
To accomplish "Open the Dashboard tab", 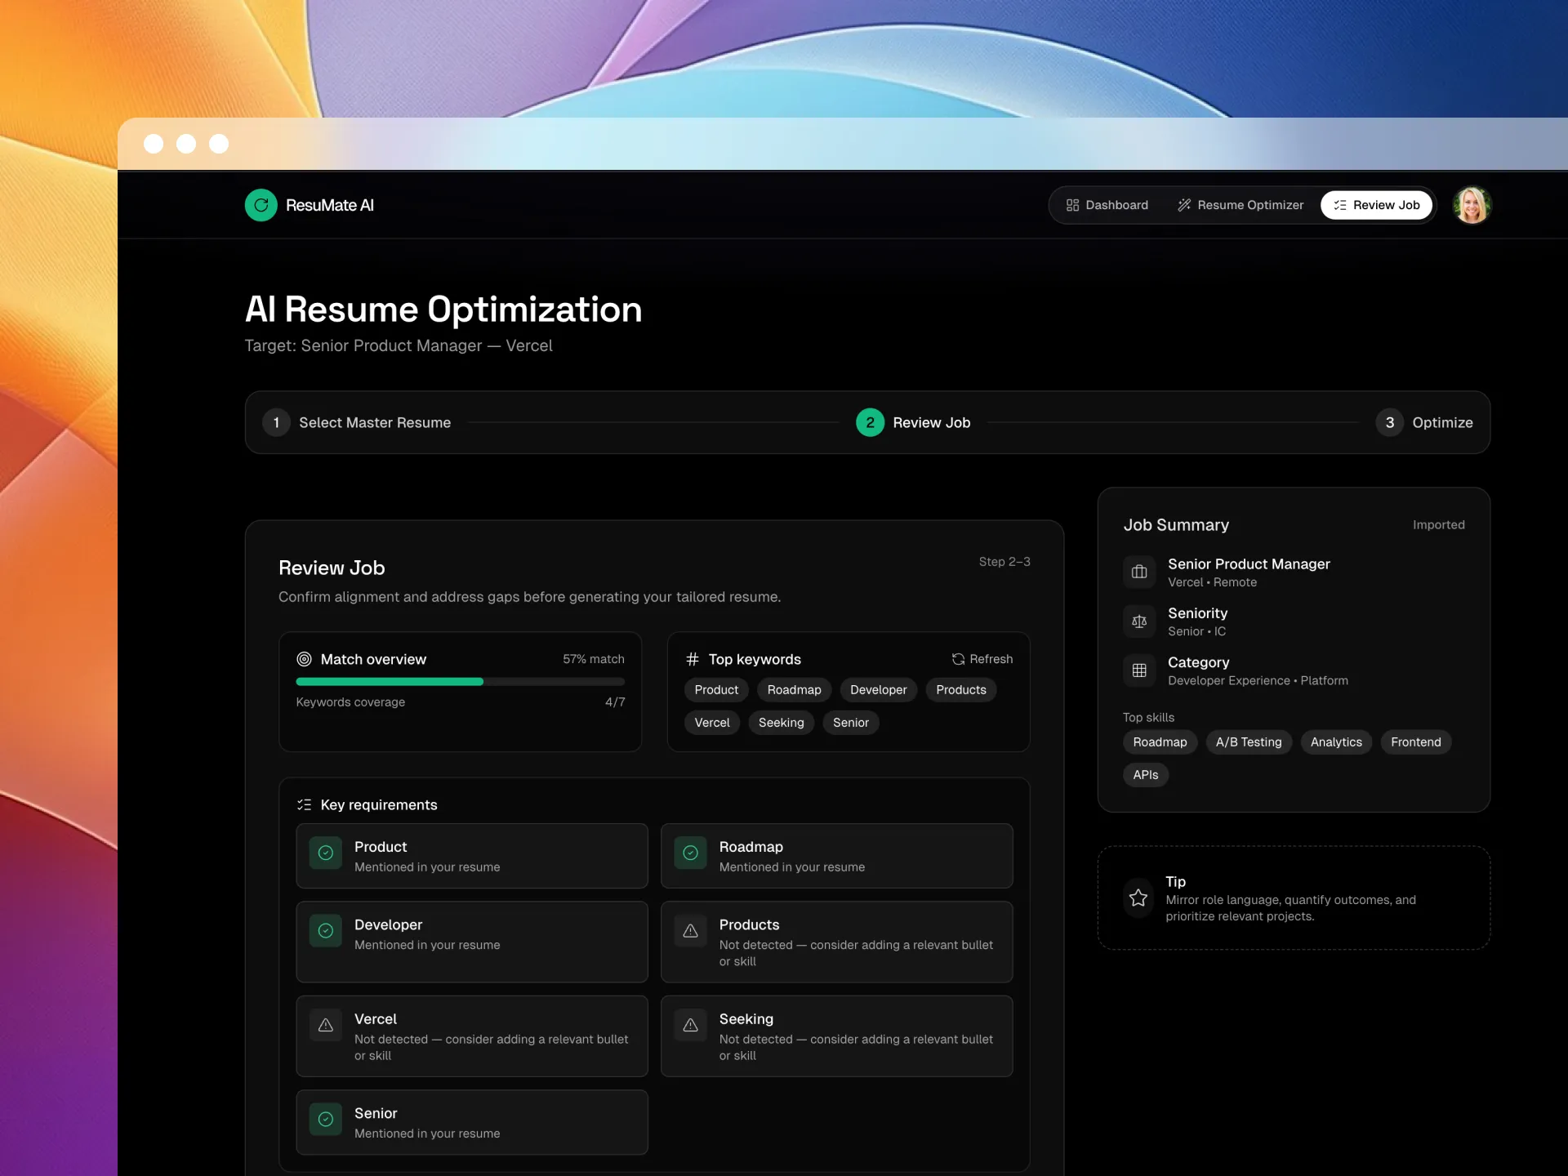I will click(1107, 205).
